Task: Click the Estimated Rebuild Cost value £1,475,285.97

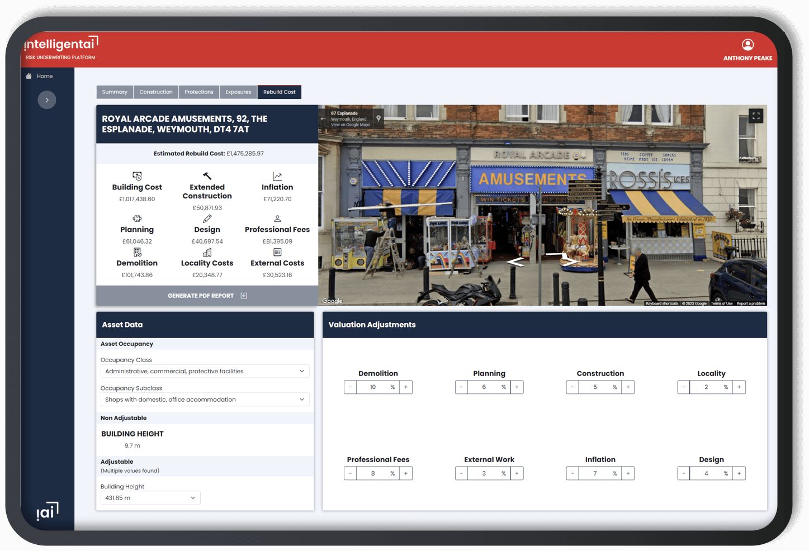Action: pos(245,154)
